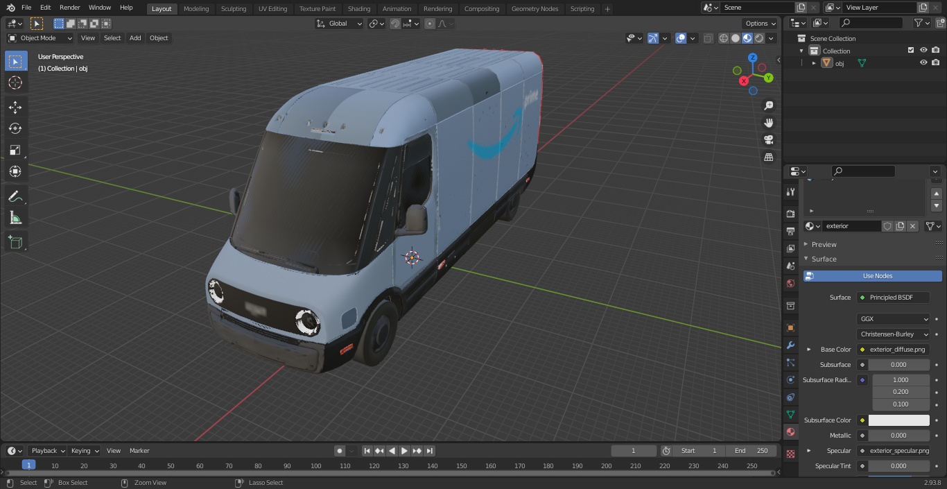Play the animation forward

point(404,451)
